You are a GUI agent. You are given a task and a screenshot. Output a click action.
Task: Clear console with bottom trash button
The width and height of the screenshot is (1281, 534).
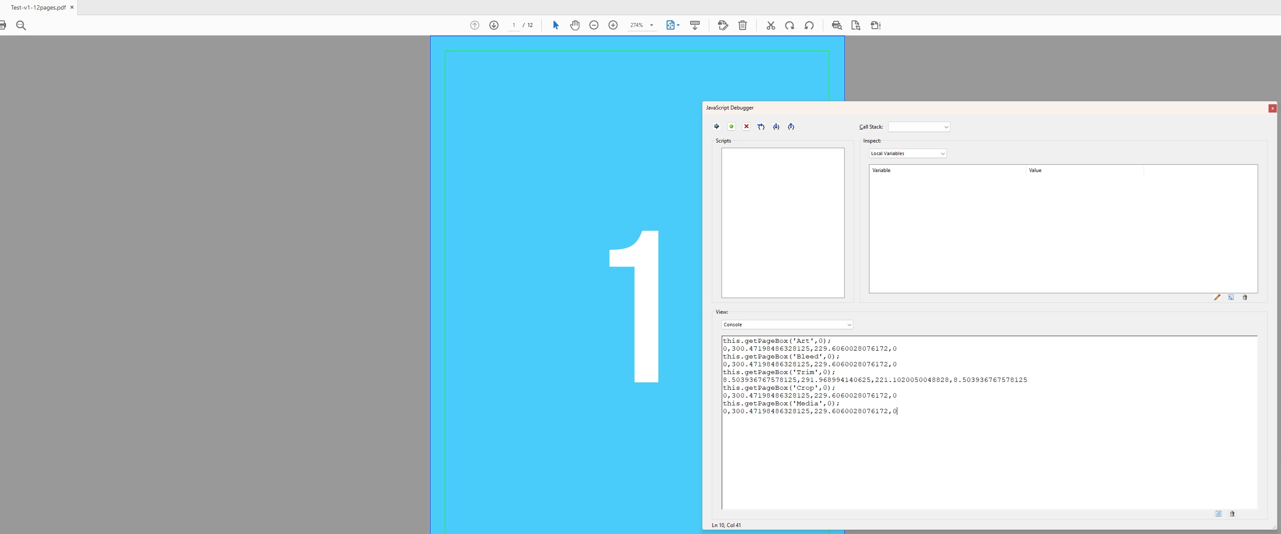[x=1232, y=514]
